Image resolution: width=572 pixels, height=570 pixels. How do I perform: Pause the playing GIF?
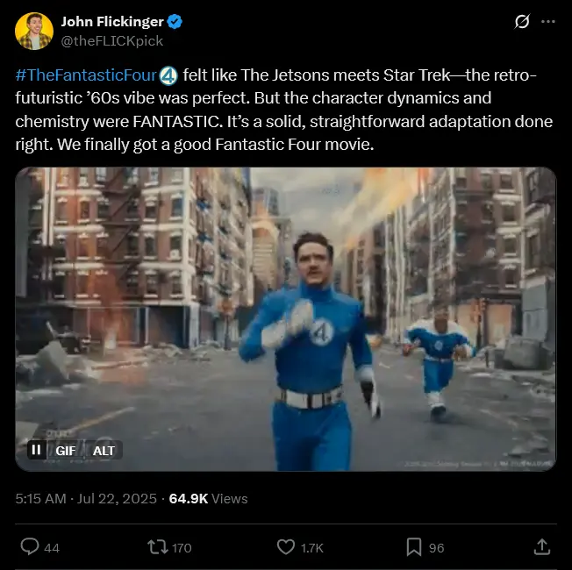click(36, 450)
